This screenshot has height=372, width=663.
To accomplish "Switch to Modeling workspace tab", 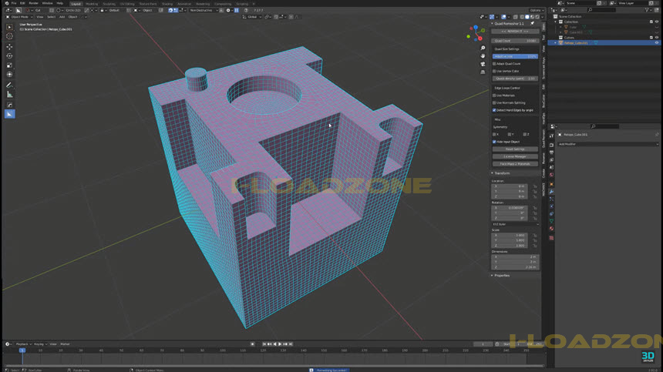I will coord(92,4).
